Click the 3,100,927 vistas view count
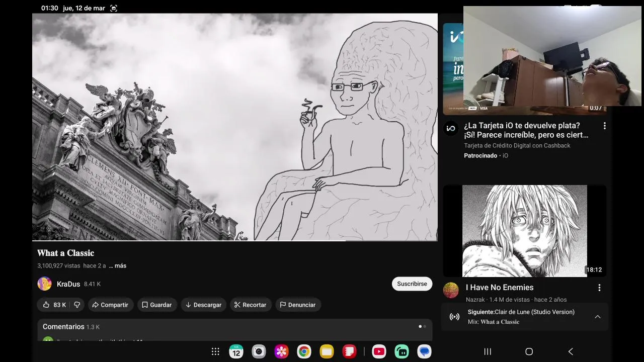Viewport: 644px width, 362px height. (x=58, y=265)
